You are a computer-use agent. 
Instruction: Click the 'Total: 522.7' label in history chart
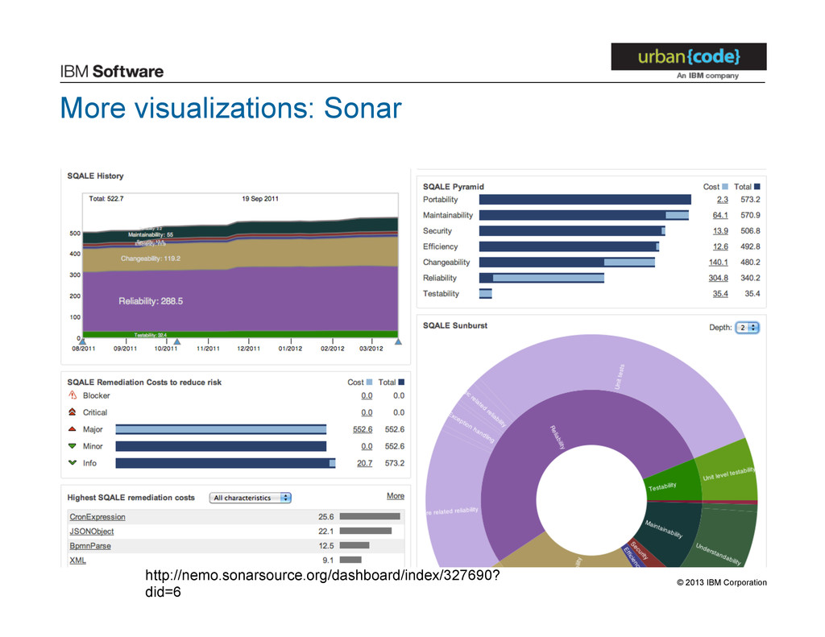pos(106,199)
